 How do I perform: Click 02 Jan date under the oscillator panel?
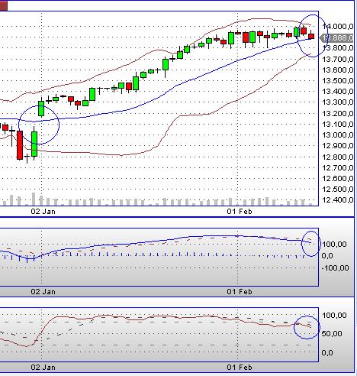pos(43,368)
